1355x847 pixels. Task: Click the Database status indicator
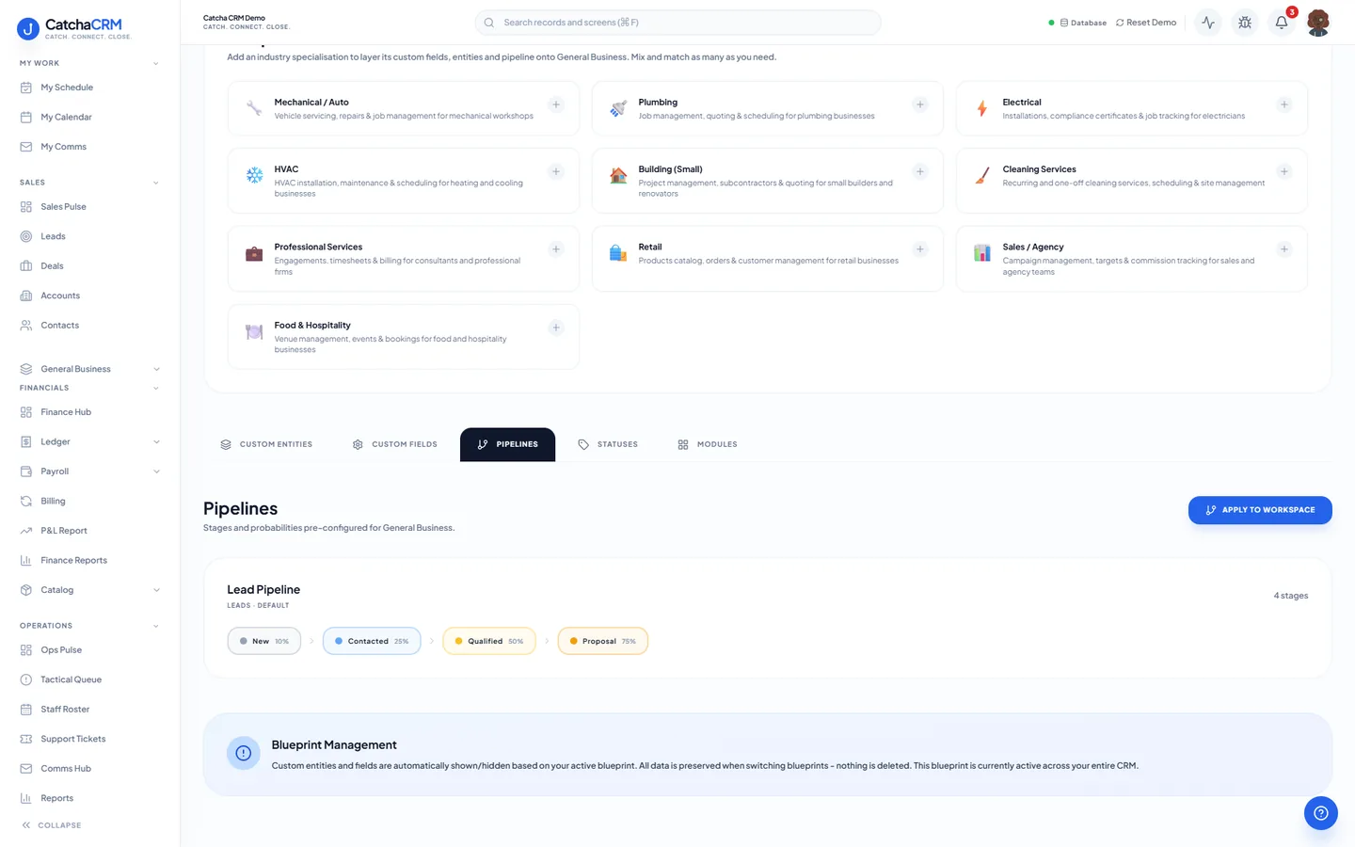point(1077,23)
